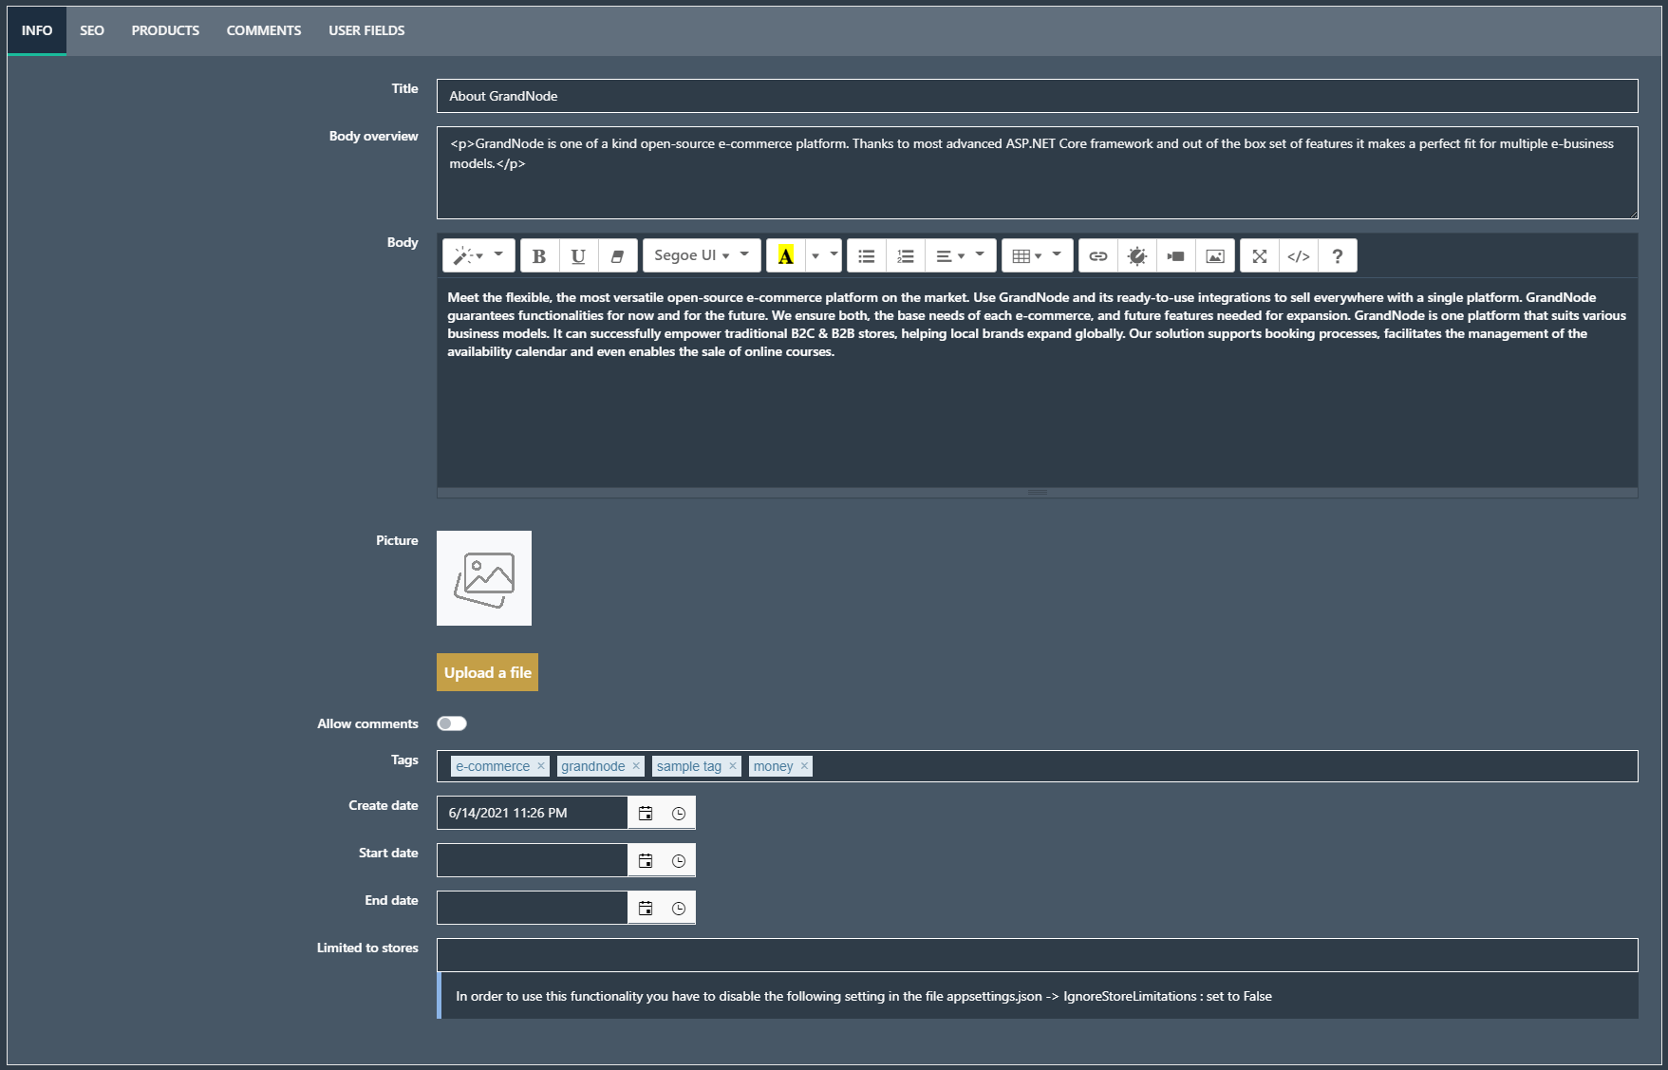Click the End date input field
Viewport: 1668px width, 1070px height.
coord(532,908)
